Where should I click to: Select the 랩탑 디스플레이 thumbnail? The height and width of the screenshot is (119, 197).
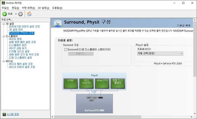118,84
